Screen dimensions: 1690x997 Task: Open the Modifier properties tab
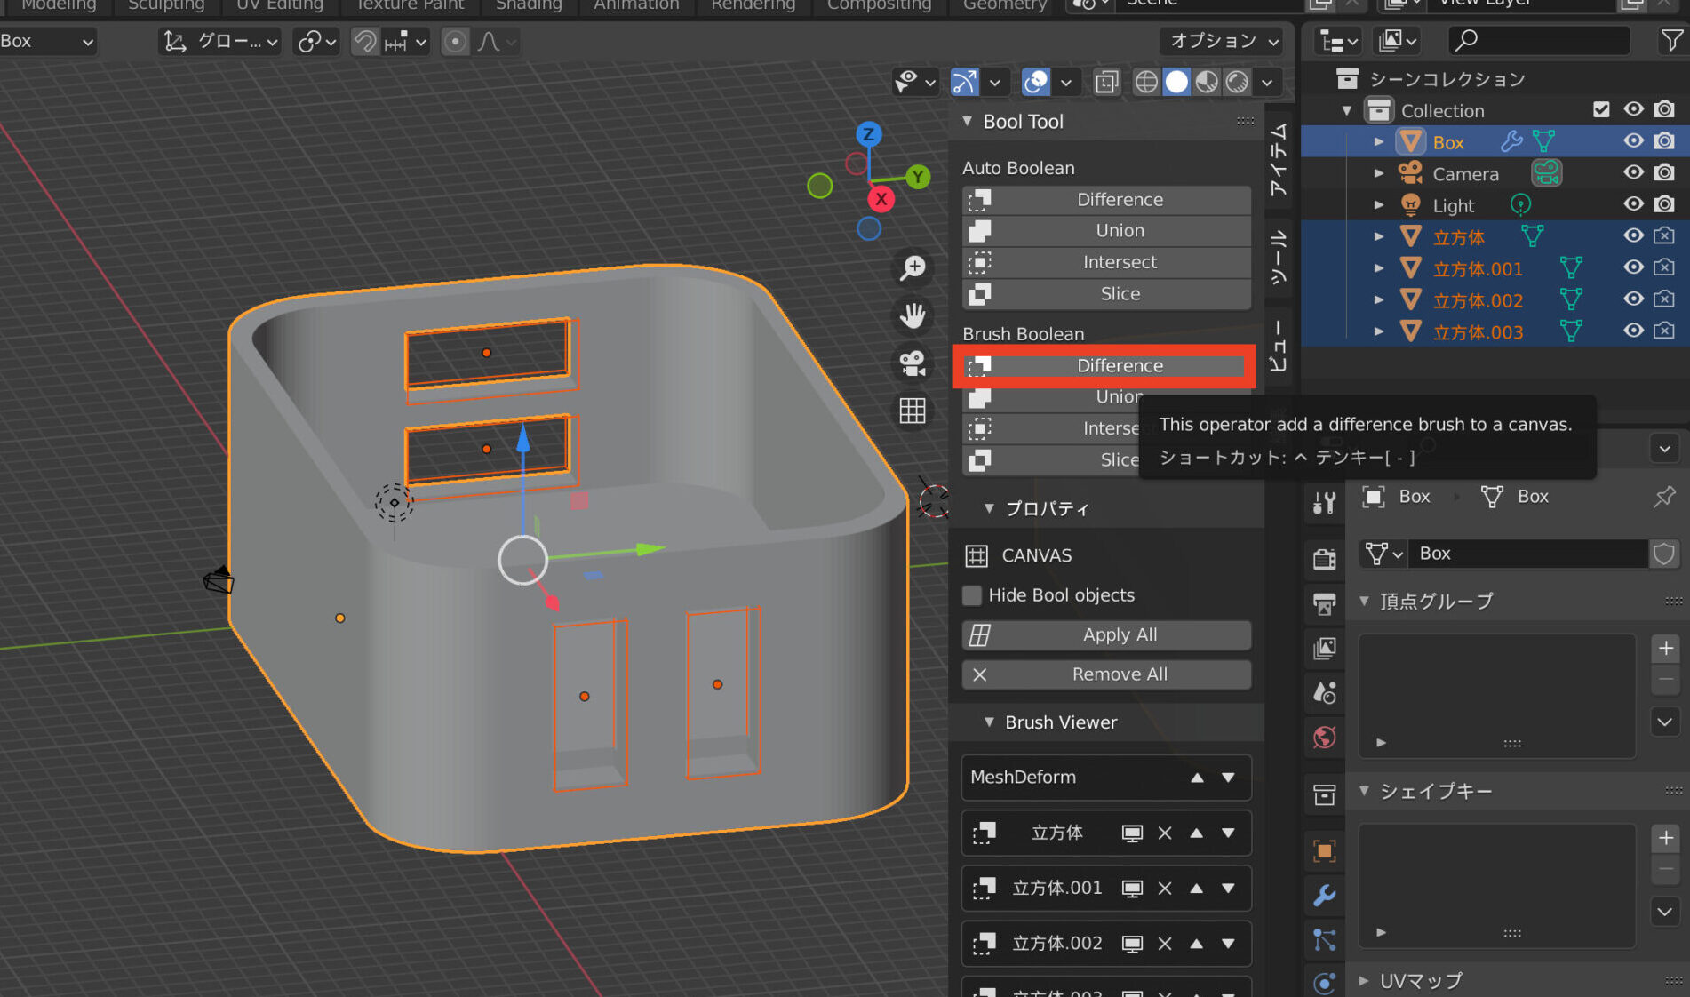coord(1324,897)
